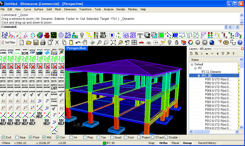
Task: Click the Undo arrow icon
Action: click(x=78, y=42)
